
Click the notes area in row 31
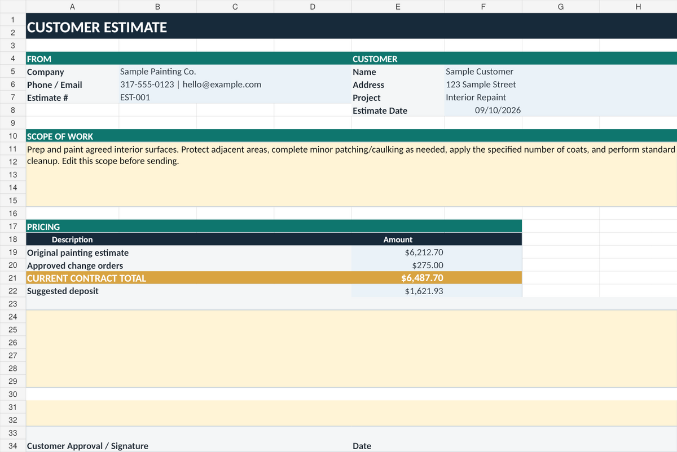click(x=351, y=413)
